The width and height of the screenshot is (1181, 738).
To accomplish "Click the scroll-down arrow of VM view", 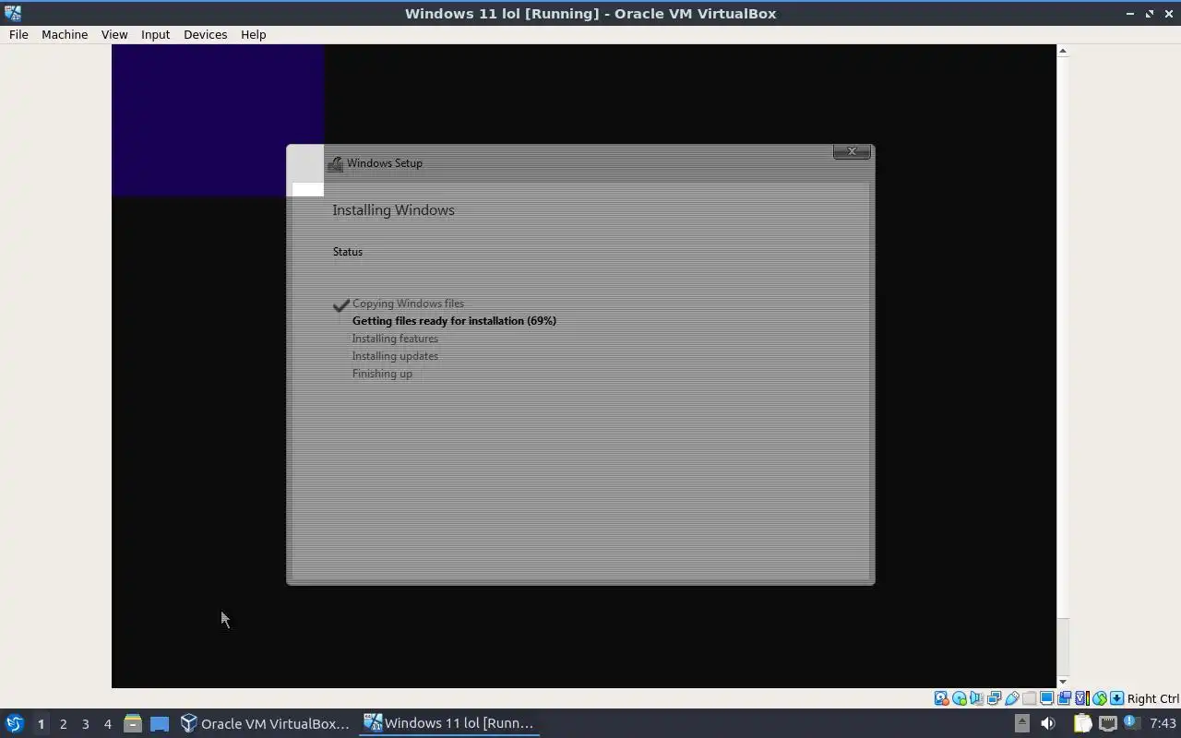I will [1063, 682].
